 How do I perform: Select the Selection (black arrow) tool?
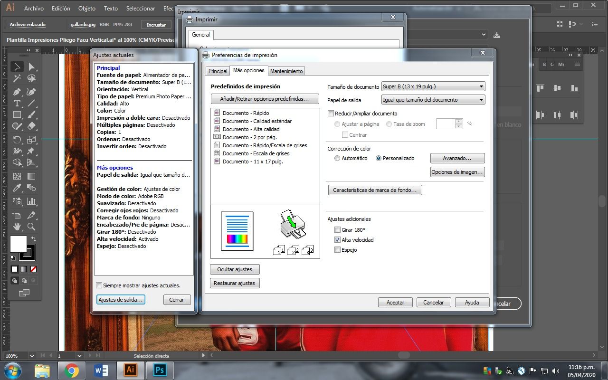click(x=17, y=67)
